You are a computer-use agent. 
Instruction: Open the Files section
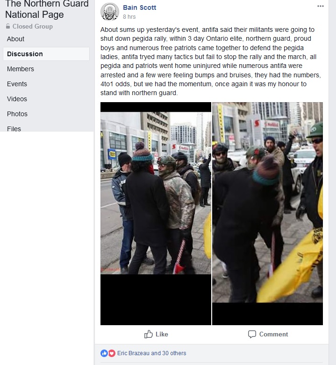tap(14, 129)
